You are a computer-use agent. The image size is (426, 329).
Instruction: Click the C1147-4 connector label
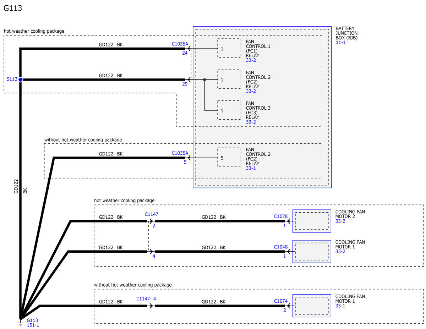146,299
